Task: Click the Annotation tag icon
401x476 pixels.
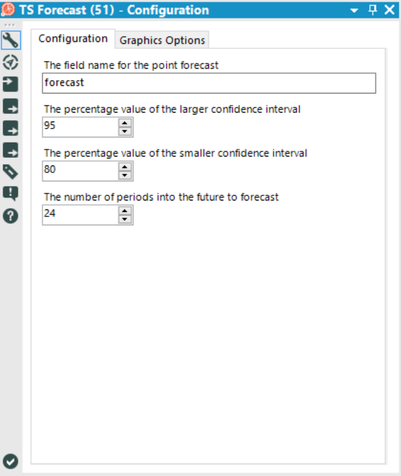Action: point(11,171)
